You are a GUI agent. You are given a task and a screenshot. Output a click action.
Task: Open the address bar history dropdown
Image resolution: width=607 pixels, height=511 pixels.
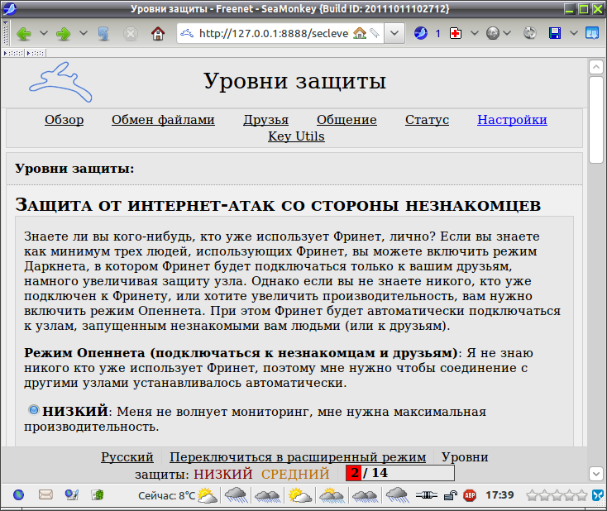pos(394,33)
